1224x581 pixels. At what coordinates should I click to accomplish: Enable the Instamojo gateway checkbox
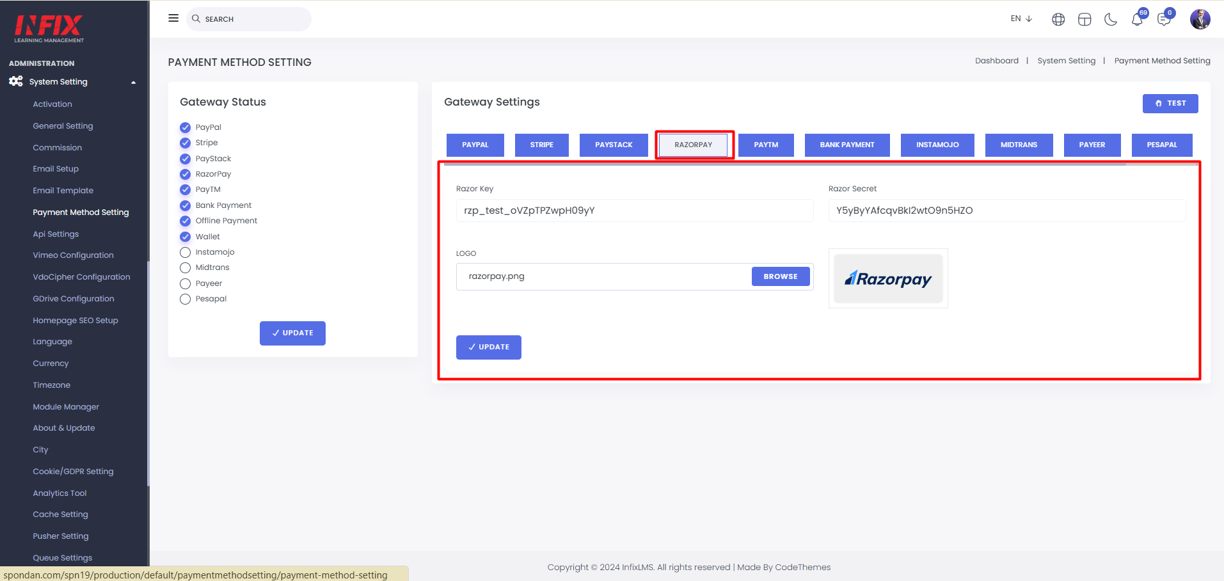(x=186, y=252)
